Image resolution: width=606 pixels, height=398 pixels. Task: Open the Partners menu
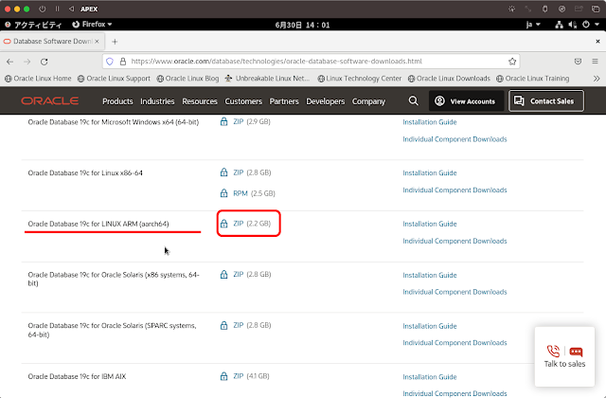tap(284, 101)
